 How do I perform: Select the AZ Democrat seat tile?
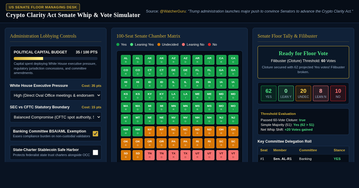point(185,60)
